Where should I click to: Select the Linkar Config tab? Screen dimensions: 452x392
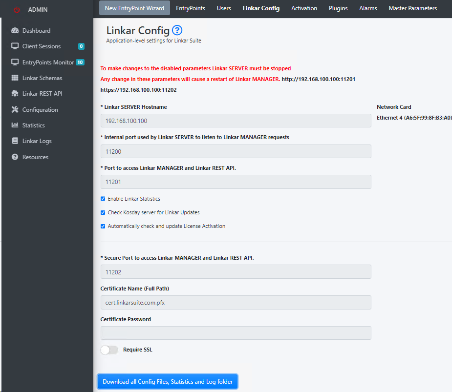click(261, 8)
